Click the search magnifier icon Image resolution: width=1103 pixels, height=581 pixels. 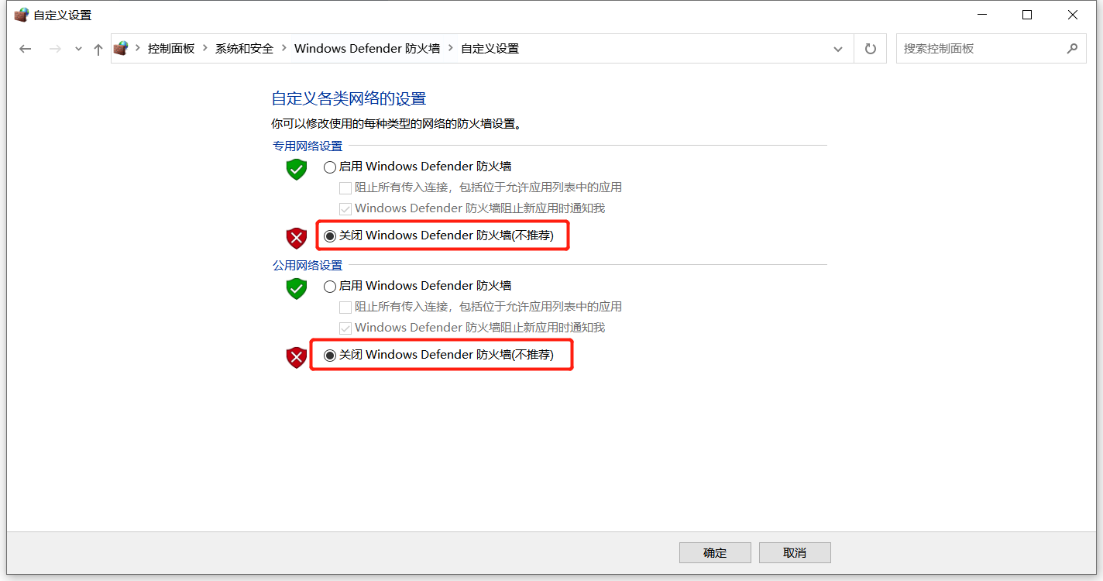(x=1072, y=48)
